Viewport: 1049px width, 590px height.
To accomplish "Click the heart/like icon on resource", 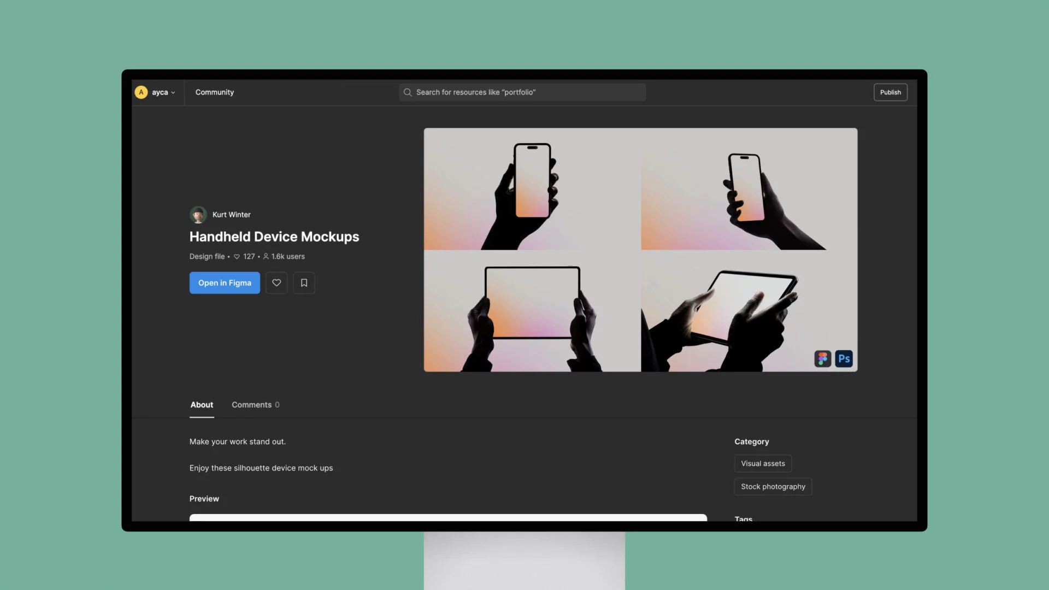I will pos(276,282).
